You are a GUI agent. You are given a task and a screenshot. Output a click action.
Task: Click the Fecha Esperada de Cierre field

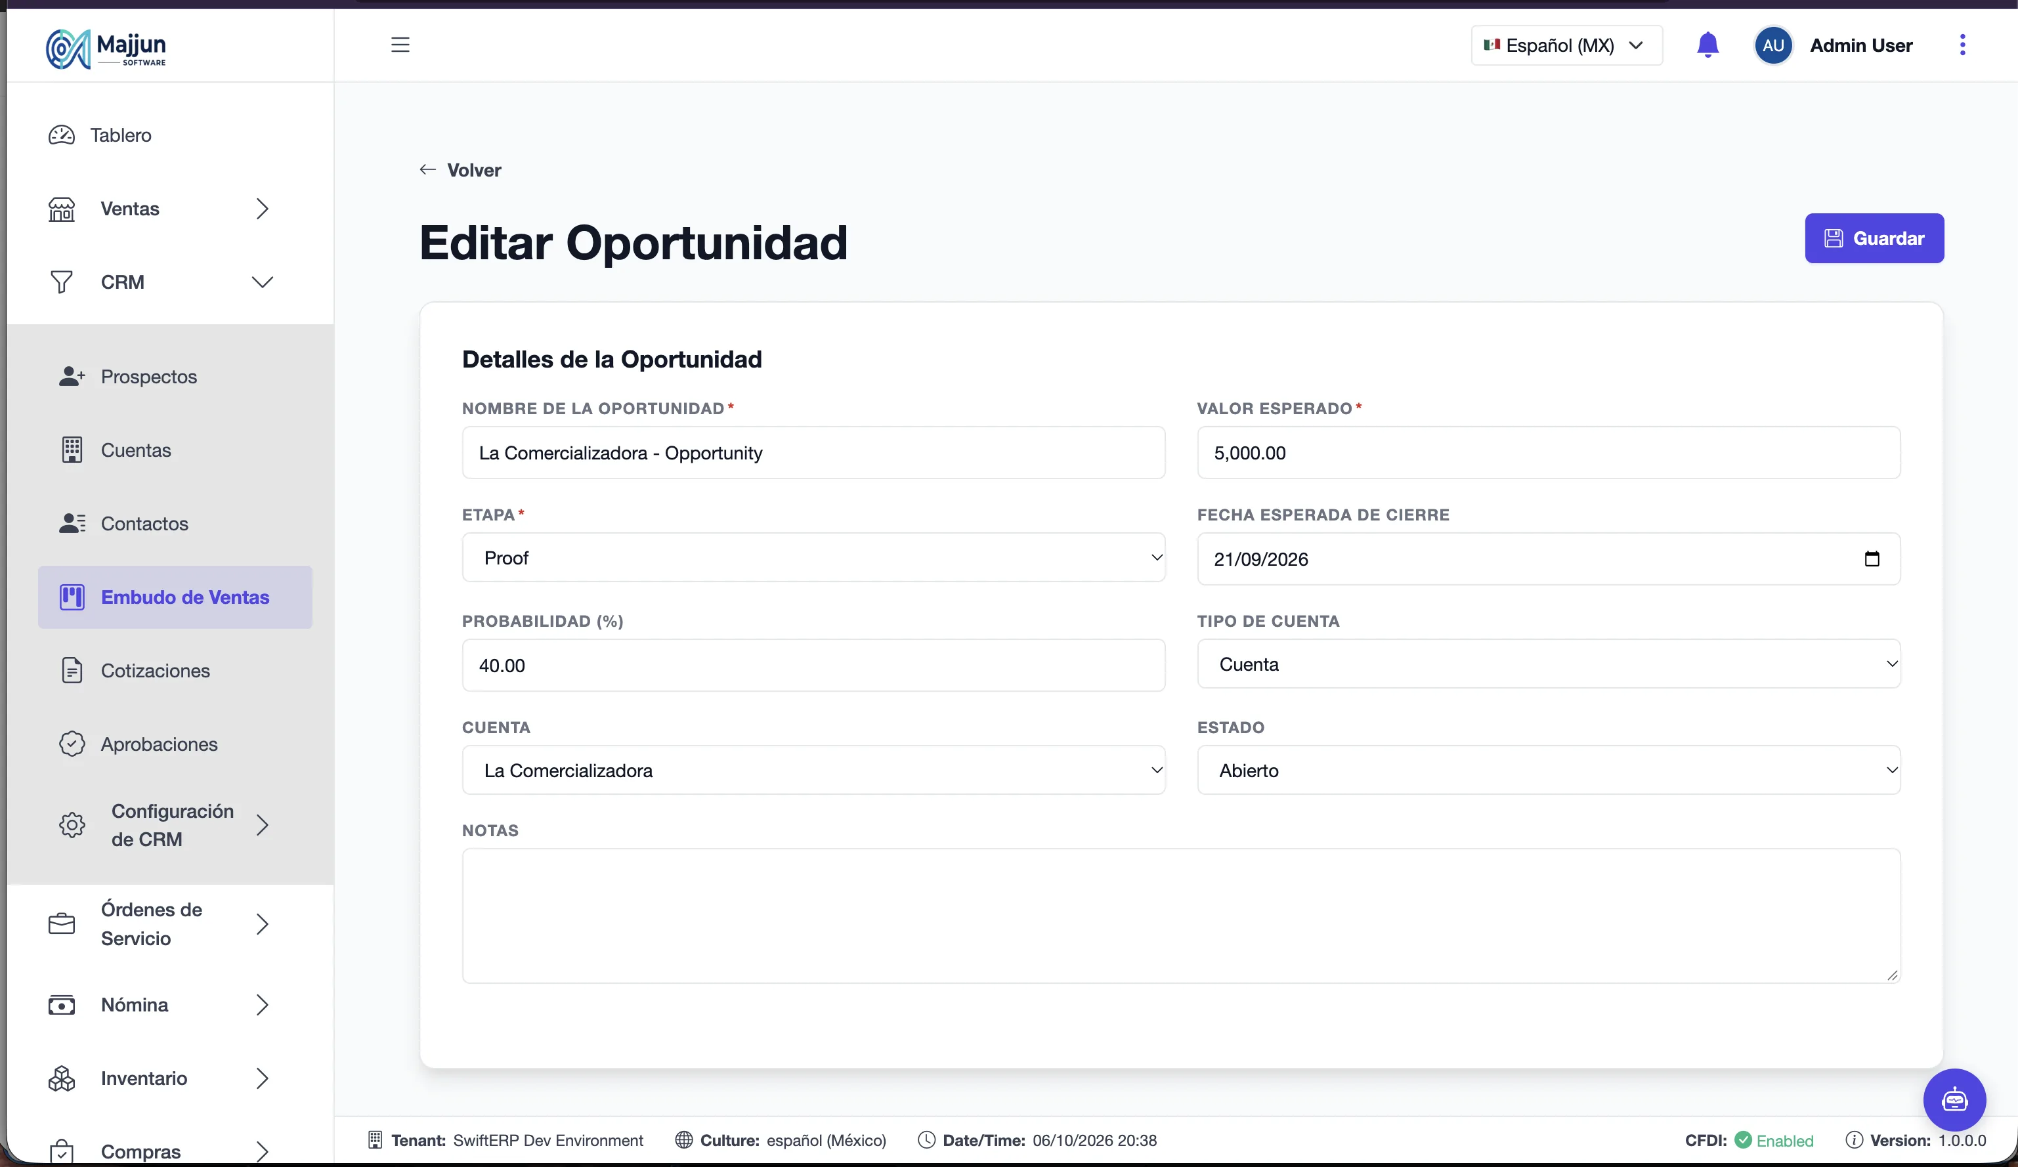click(1549, 559)
